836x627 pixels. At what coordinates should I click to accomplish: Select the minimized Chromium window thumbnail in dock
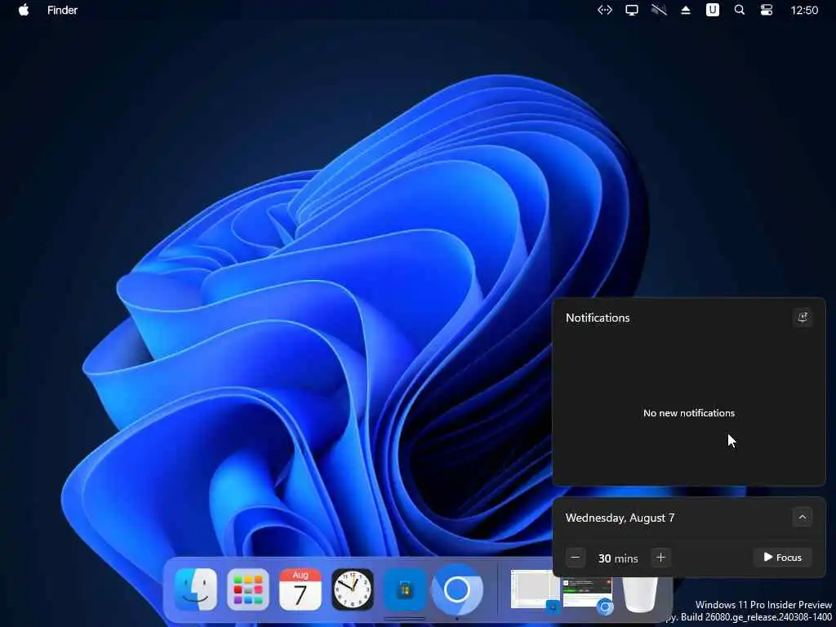[587, 593]
